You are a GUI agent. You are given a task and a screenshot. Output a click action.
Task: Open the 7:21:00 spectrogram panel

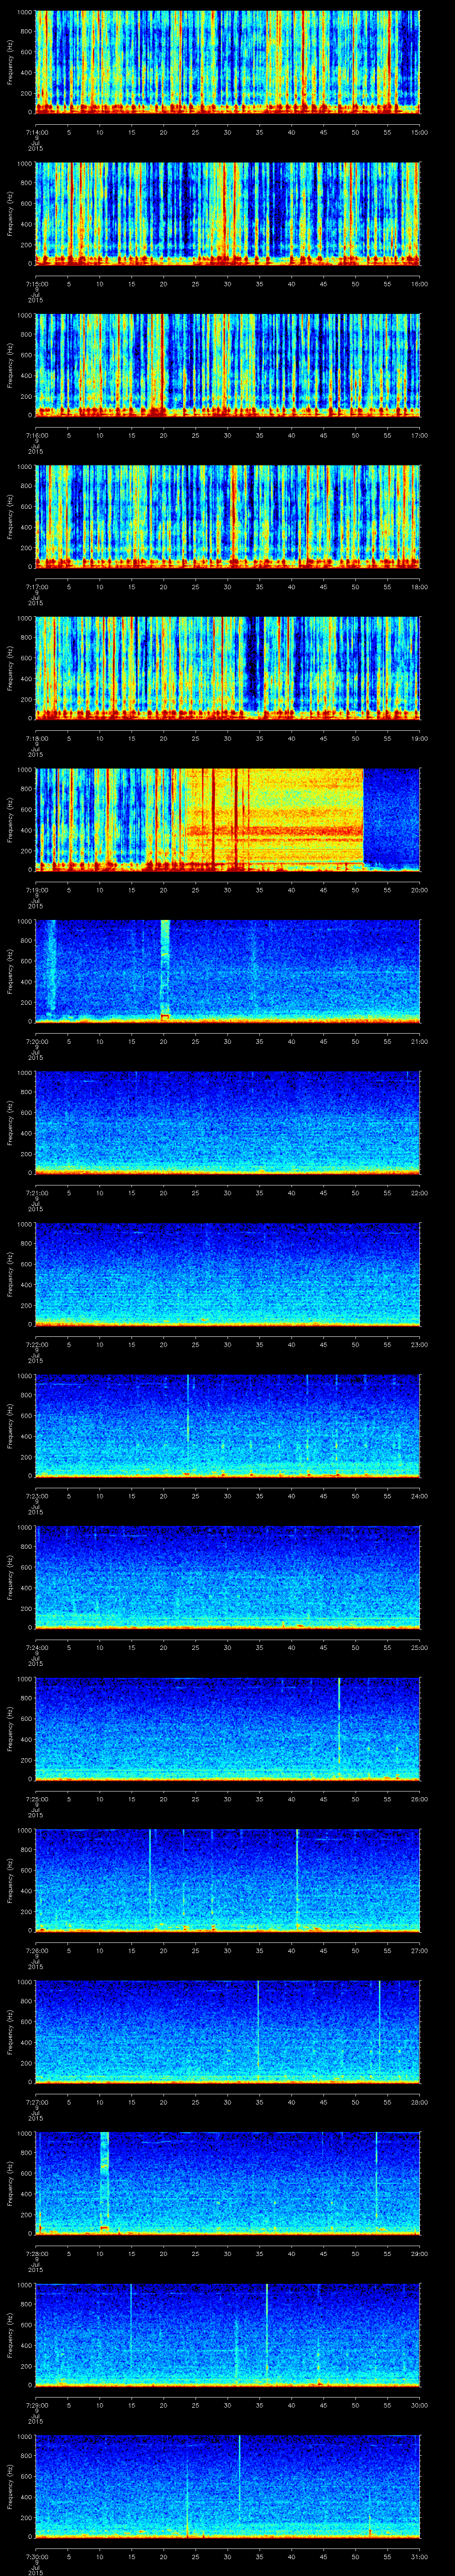coord(228,1122)
